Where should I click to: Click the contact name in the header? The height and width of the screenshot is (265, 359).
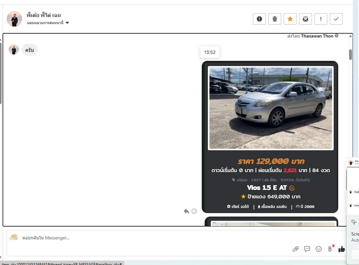coord(44,15)
